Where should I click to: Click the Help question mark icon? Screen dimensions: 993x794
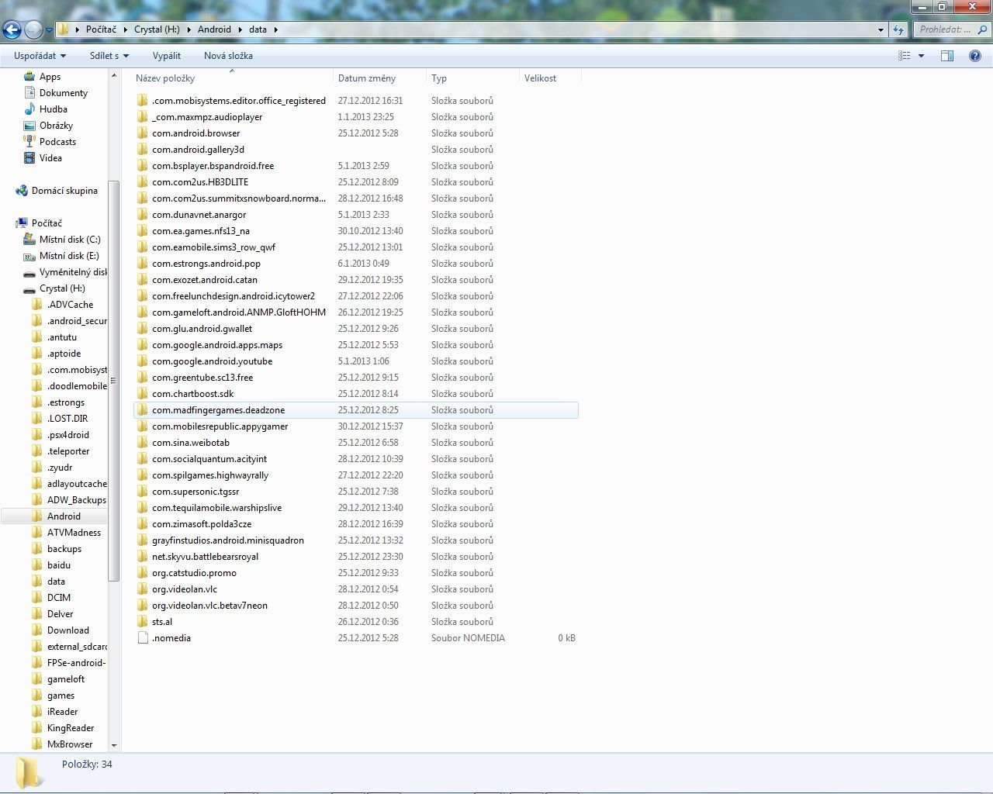975,56
